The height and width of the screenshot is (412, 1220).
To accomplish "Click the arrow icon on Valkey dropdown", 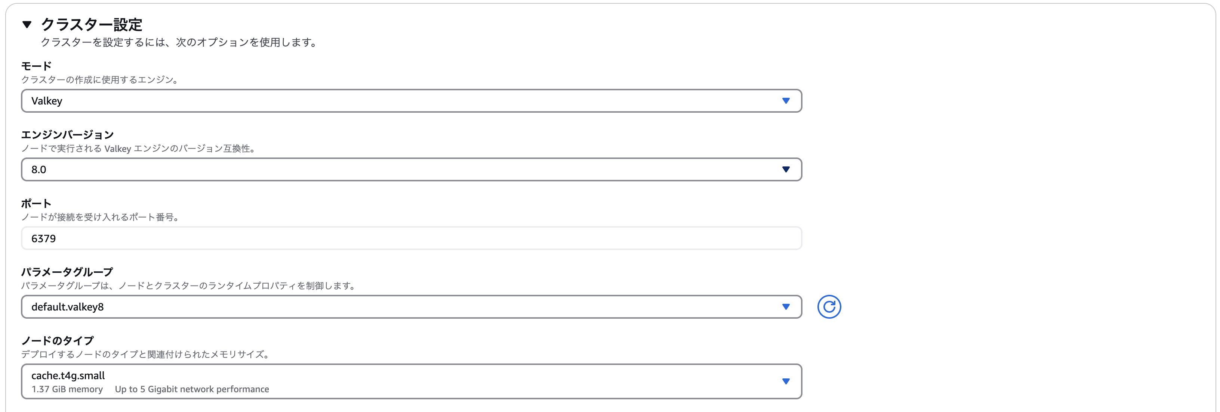I will coord(786,101).
